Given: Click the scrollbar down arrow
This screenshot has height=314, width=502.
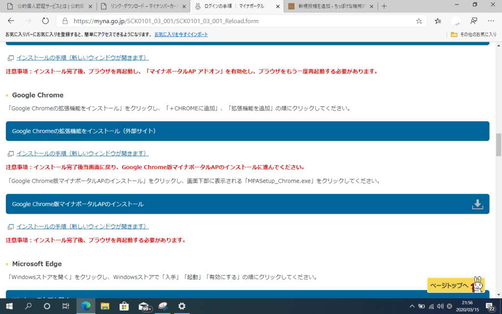Looking at the screenshot, I should click(499, 295).
